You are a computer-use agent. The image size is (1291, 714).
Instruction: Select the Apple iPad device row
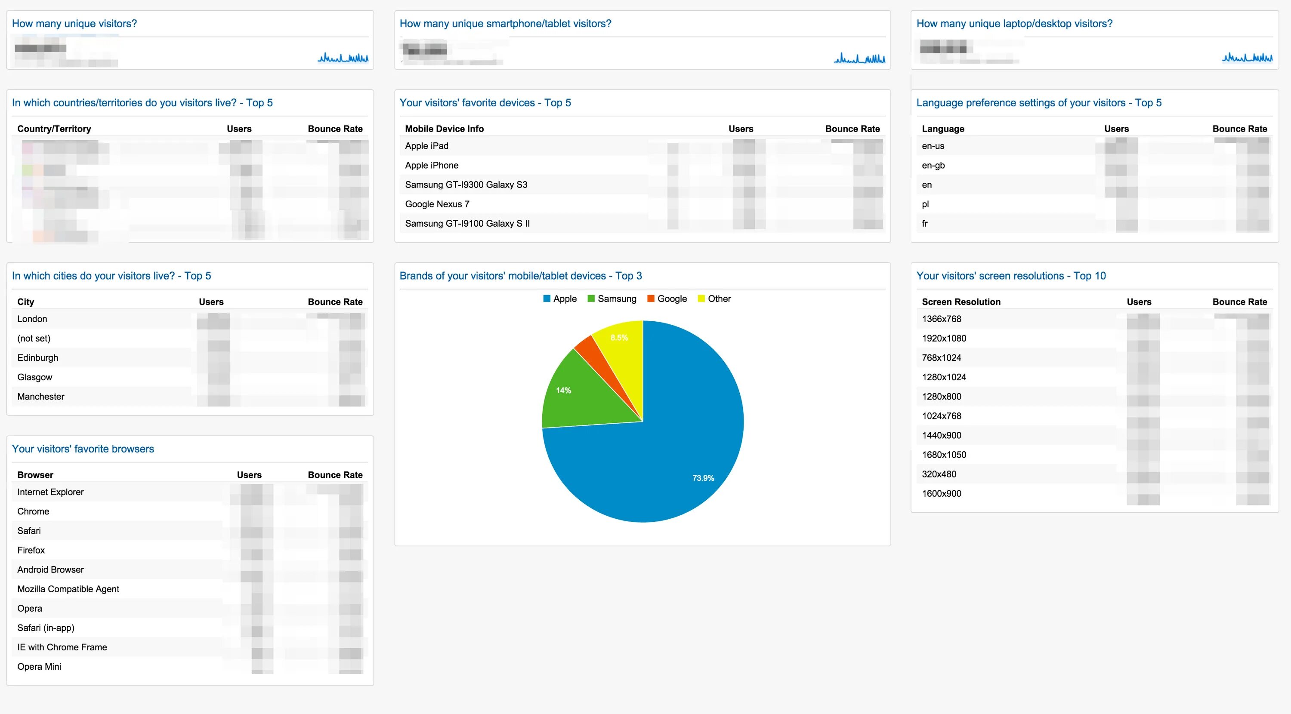426,146
